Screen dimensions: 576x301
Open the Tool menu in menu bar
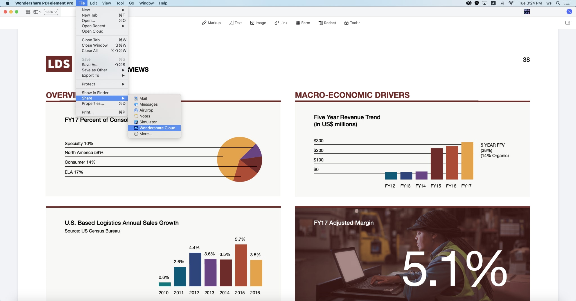point(120,3)
